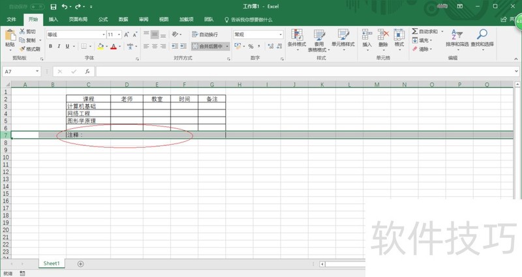This screenshot has width=522, height=277.
Task: Add a new sheet with plus button
Action: click(x=80, y=264)
